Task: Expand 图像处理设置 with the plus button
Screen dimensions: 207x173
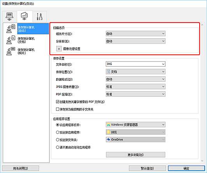Action: 59,49
